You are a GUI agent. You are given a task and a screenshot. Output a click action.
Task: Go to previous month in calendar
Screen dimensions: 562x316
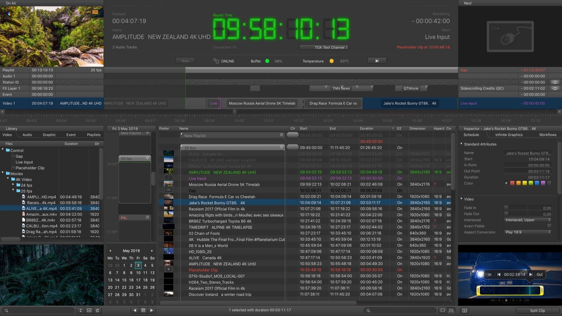coord(110,251)
